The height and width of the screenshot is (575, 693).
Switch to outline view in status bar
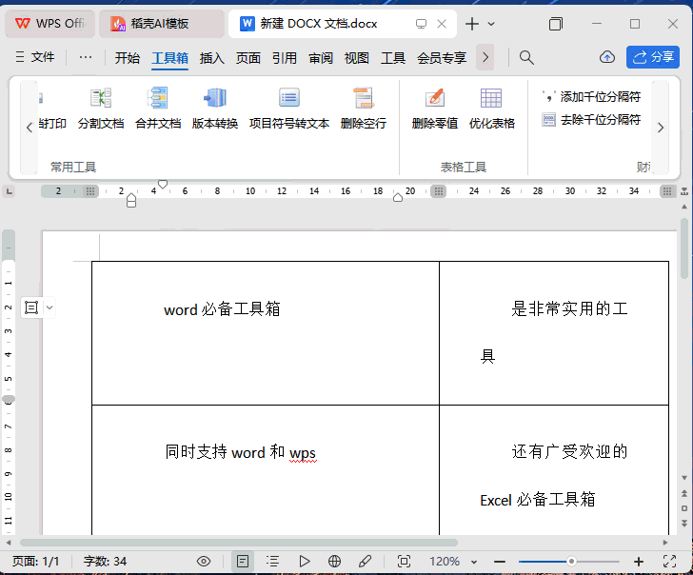pos(272,562)
